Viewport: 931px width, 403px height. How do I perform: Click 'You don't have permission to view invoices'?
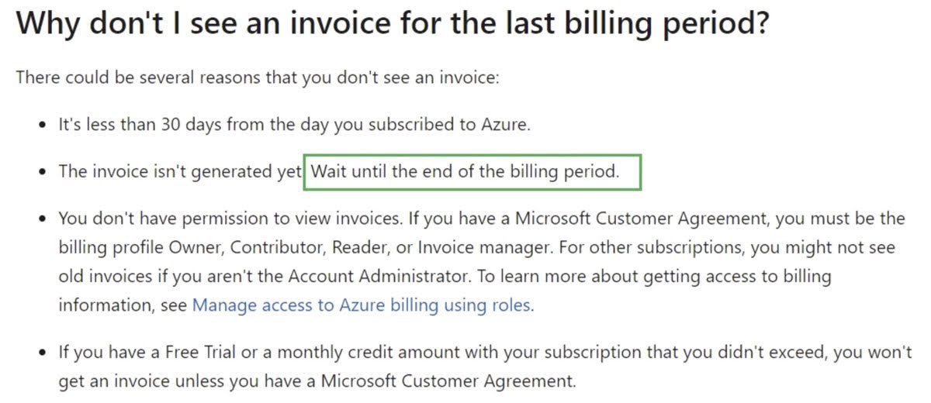(x=230, y=219)
